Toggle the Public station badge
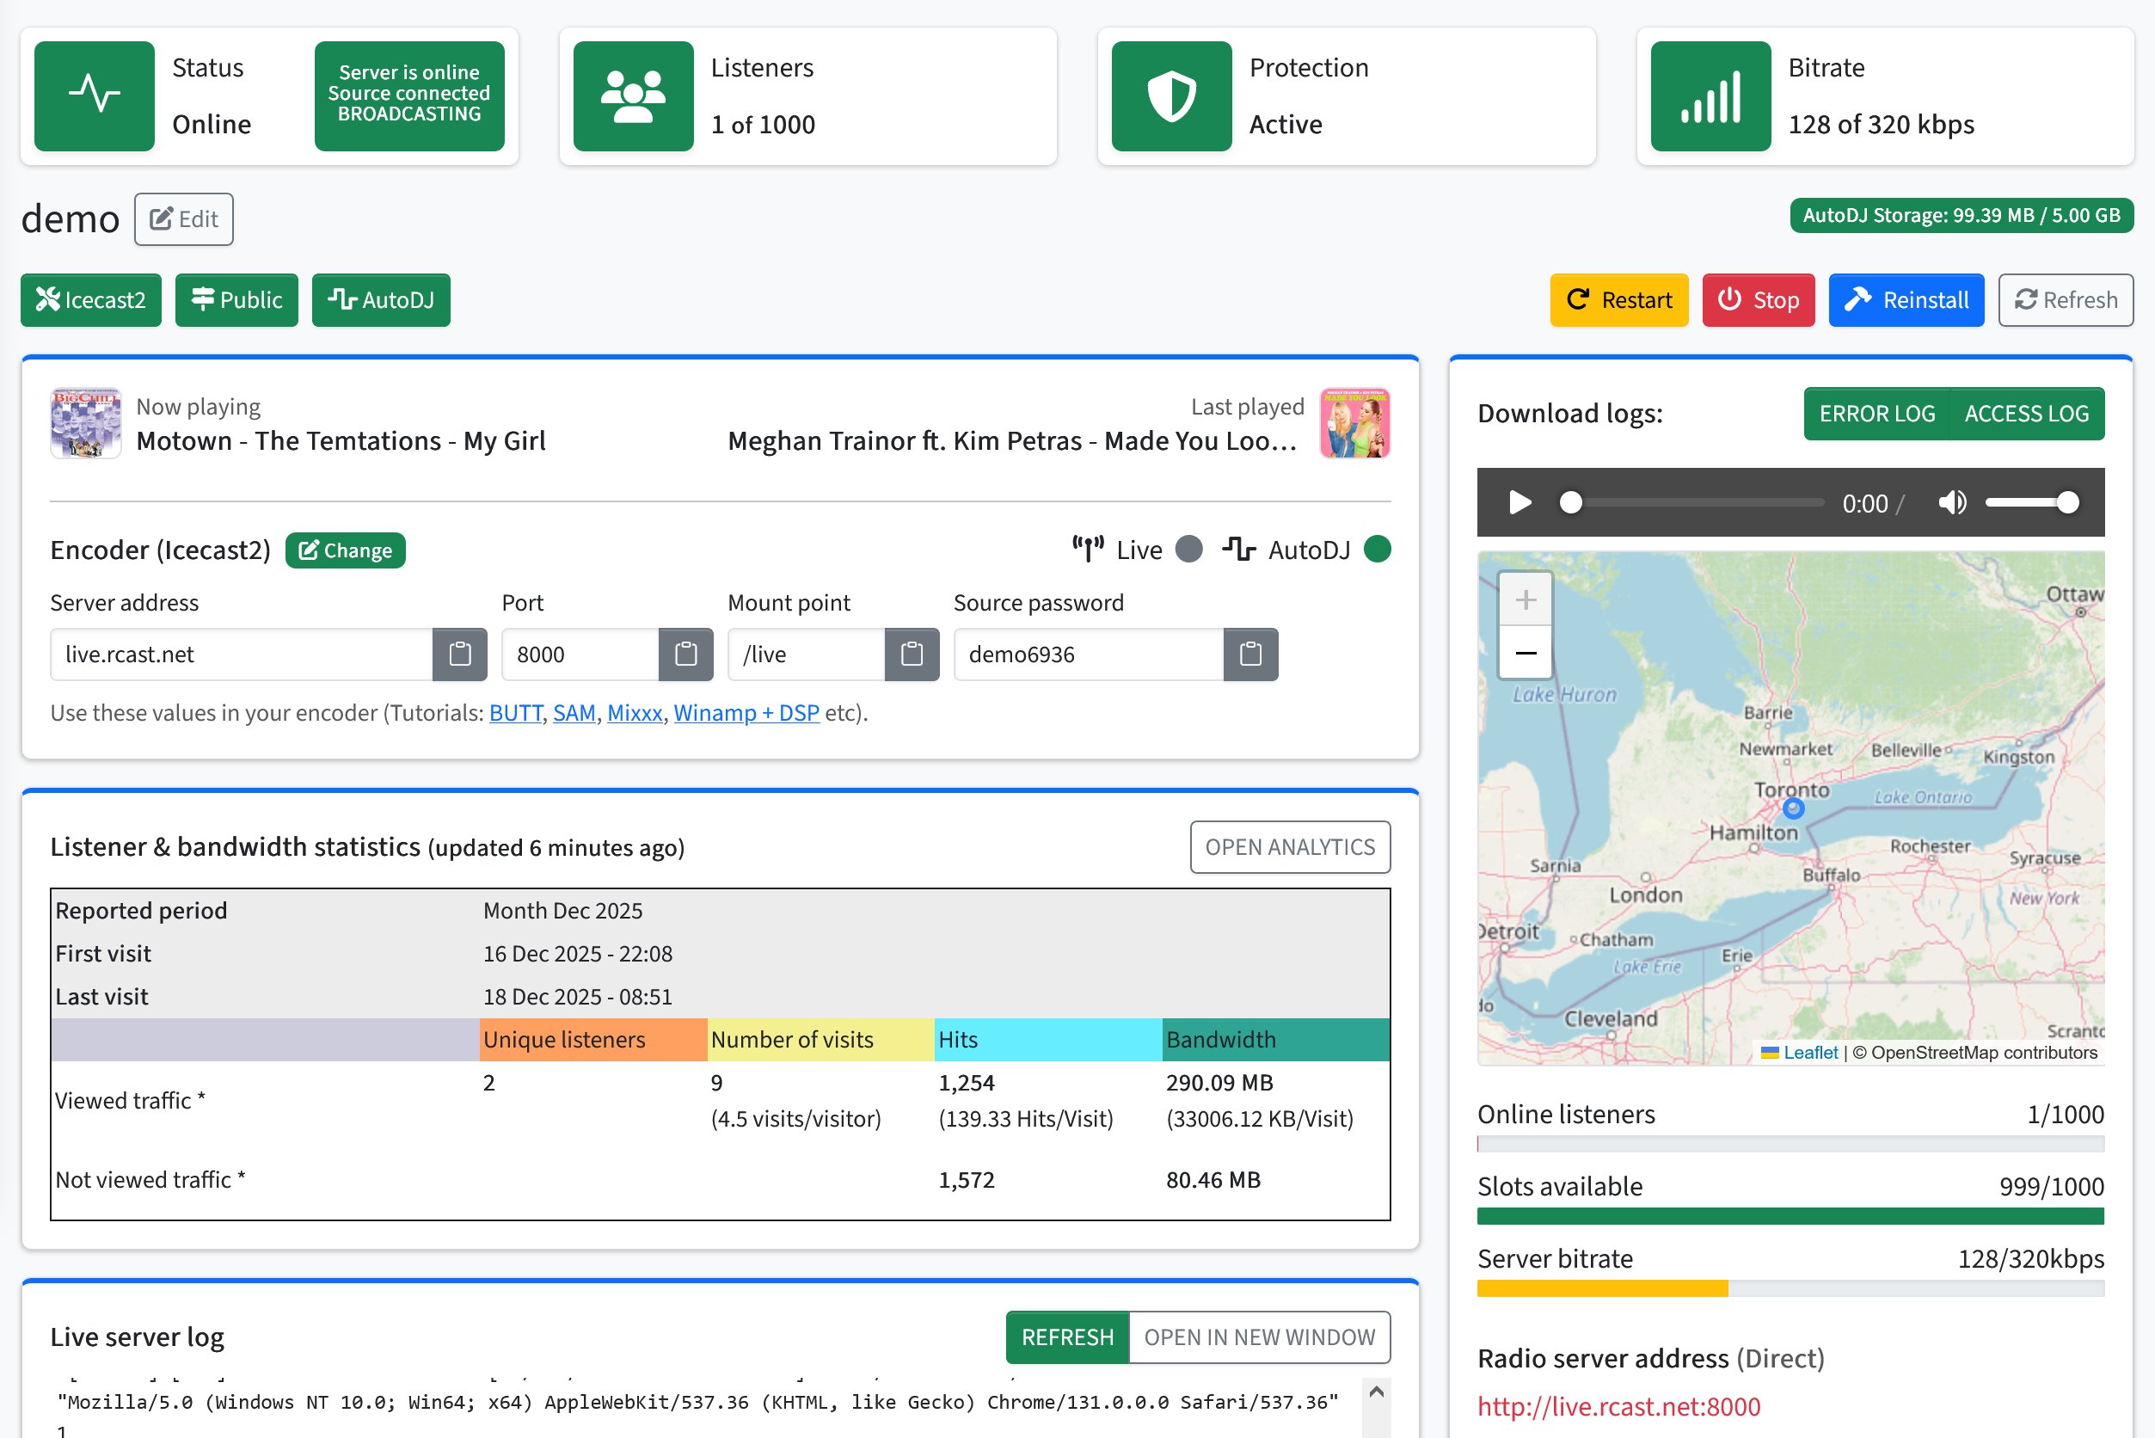This screenshot has height=1438, width=2155. [x=236, y=300]
